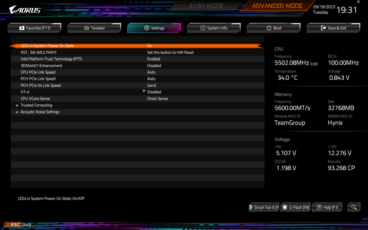This screenshot has width=368, height=230.
Task: Click the 19:31 clock
Action: pos(347,10)
